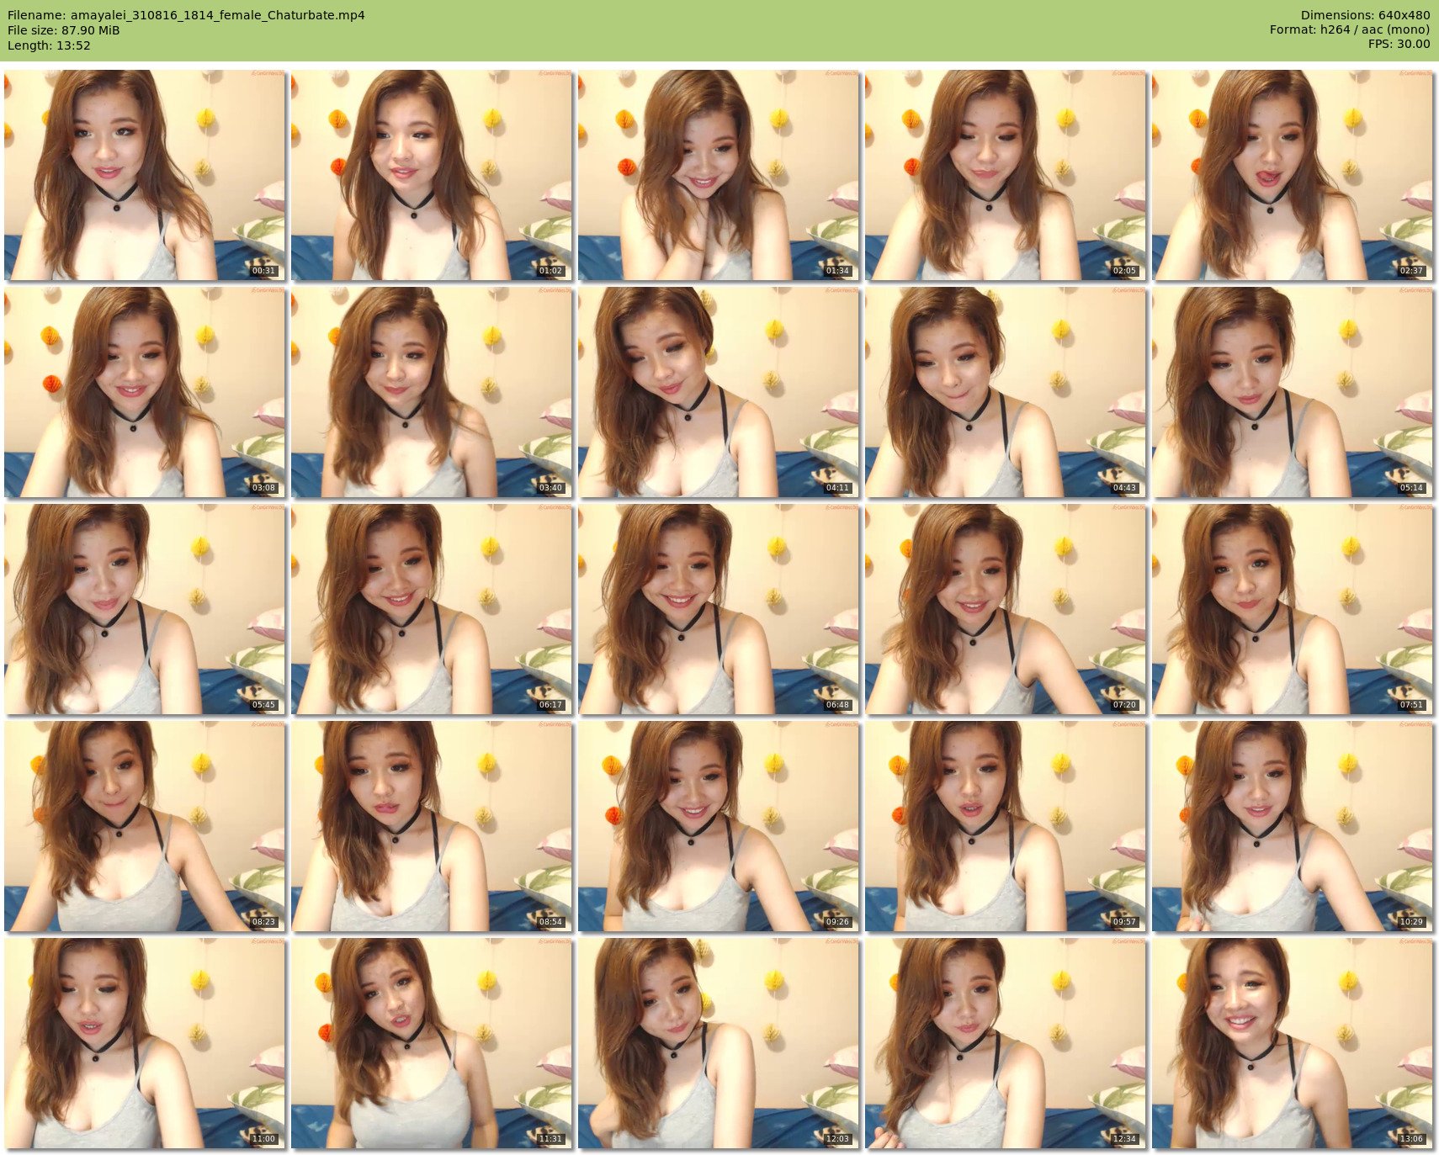
Task: Open the frame labeled 08:23
Action: click(x=145, y=826)
